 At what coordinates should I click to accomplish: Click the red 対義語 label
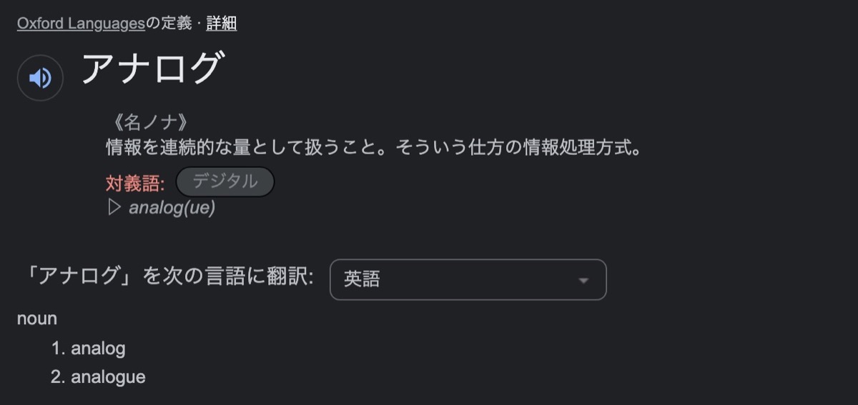(135, 183)
